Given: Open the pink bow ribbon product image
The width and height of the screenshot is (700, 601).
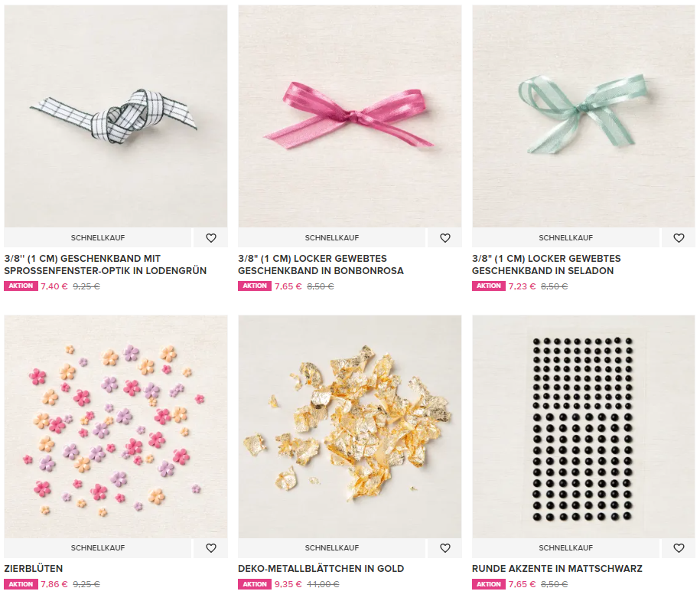Looking at the screenshot, I should [350, 116].
